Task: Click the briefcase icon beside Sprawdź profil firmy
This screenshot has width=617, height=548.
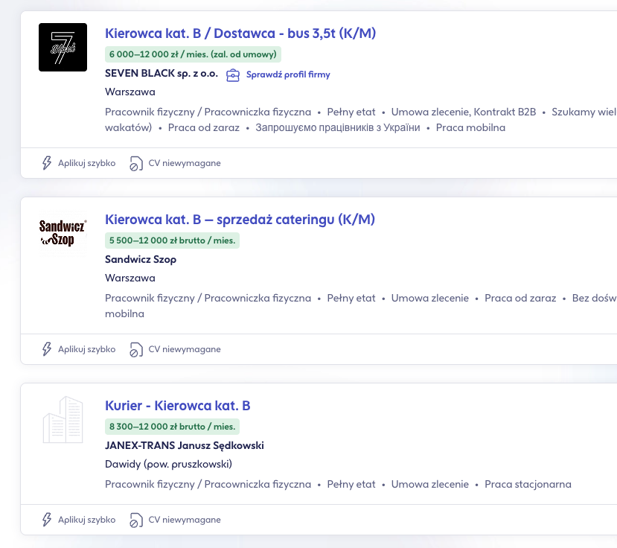Action: coord(232,74)
